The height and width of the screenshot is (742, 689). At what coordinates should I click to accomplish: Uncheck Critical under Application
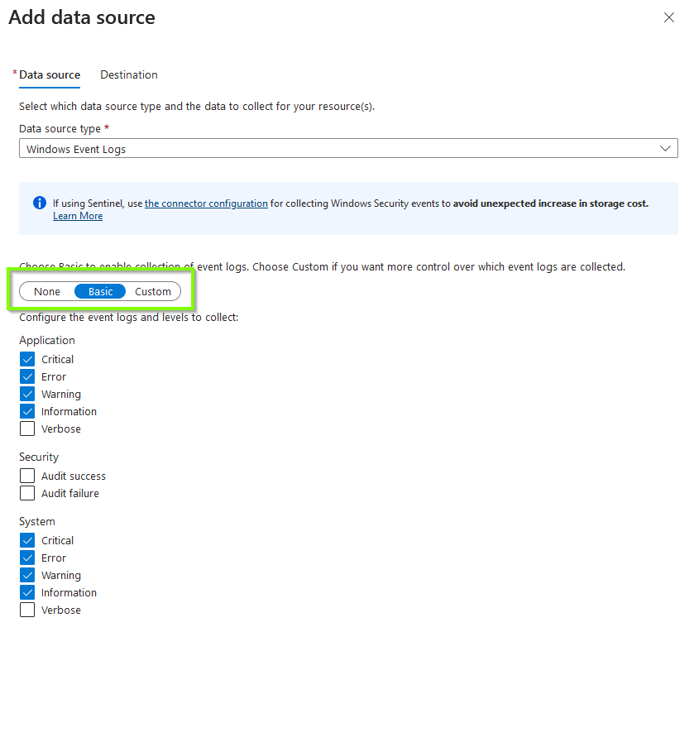click(x=27, y=359)
